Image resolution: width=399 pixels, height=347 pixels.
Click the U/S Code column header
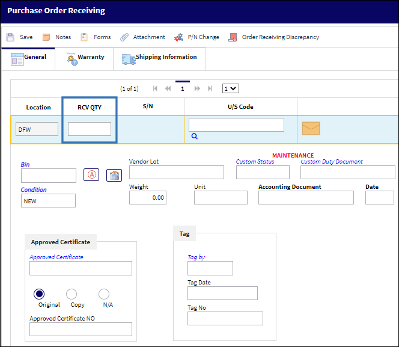(240, 106)
